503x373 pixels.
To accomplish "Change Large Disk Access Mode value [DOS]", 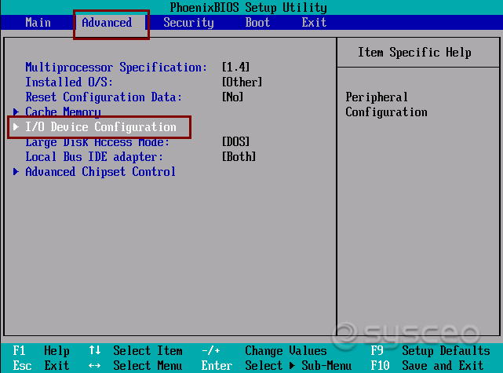I will 235,142.
